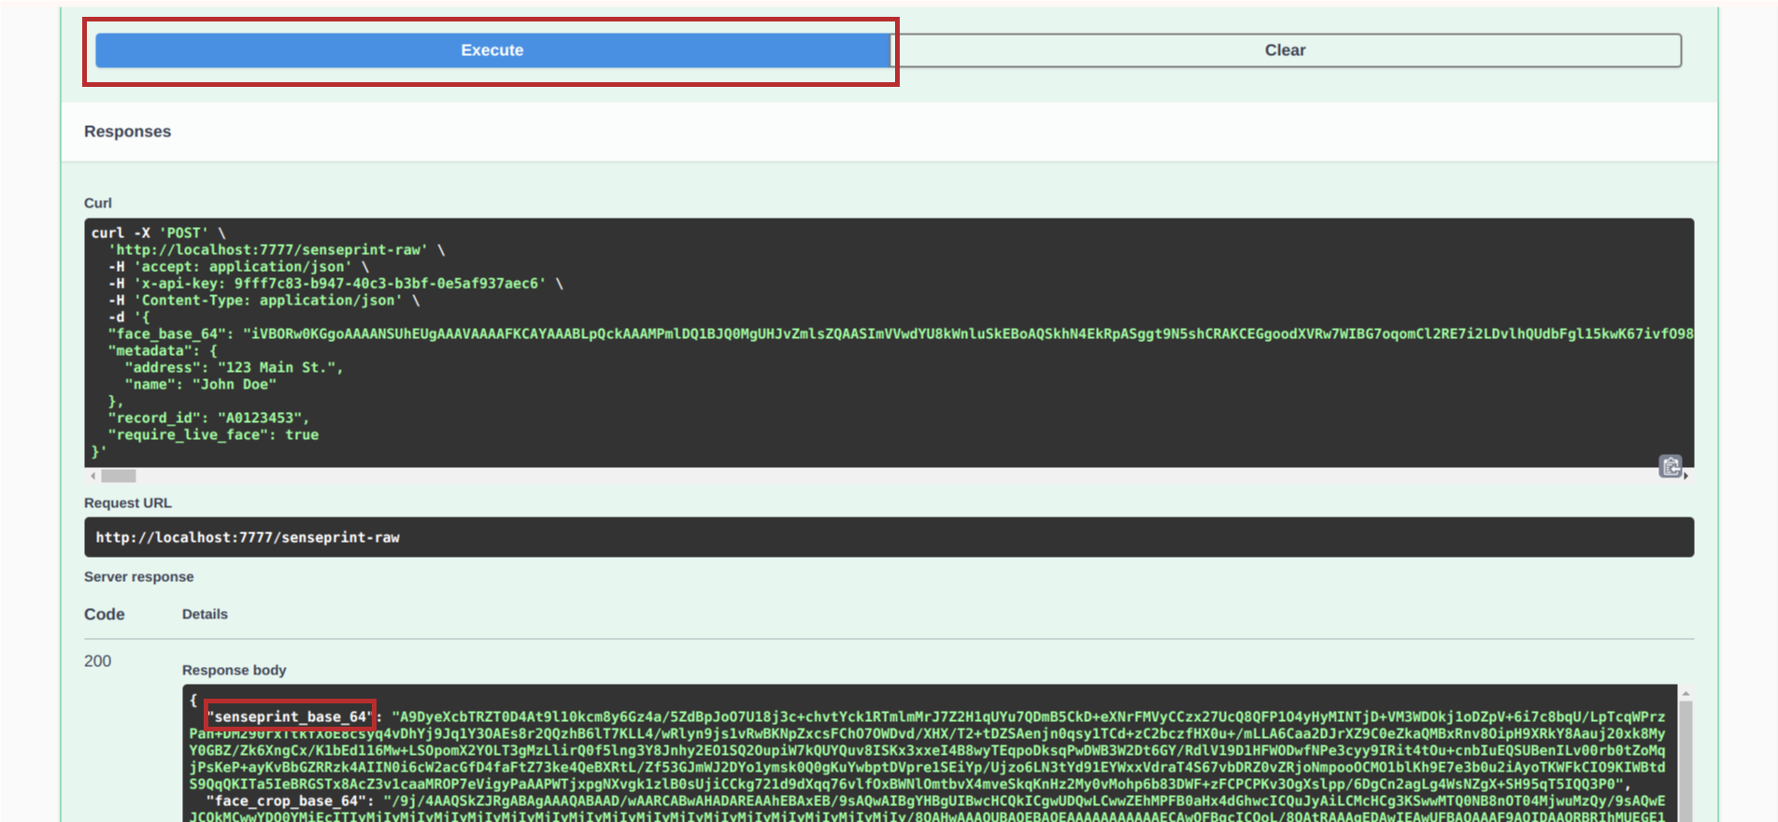
Task: Click the curl box horizontal scrollbar thumb
Action: [119, 476]
